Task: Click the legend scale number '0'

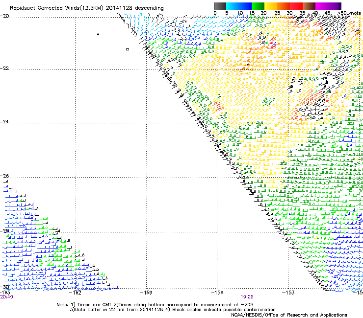Action: pos(215,13)
